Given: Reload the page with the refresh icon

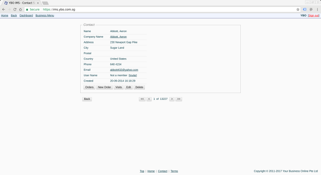Looking at the screenshot, I should tap(15, 10).
